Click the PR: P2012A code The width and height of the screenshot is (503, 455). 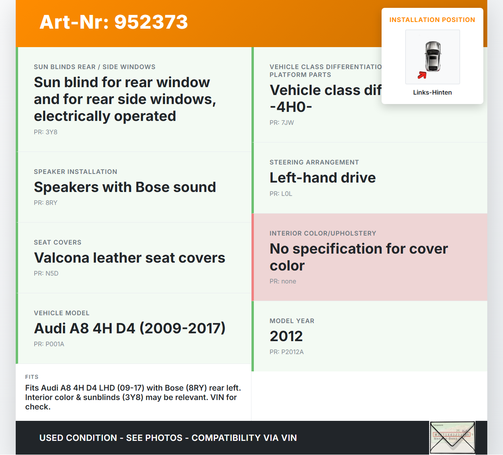click(x=286, y=352)
